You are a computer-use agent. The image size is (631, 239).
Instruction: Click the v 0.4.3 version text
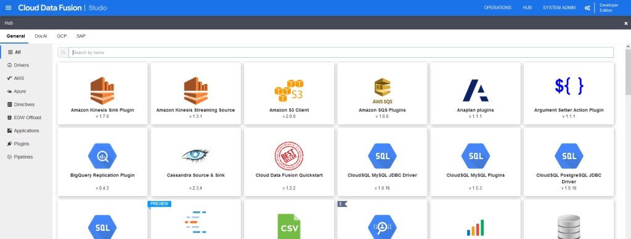coord(102,187)
